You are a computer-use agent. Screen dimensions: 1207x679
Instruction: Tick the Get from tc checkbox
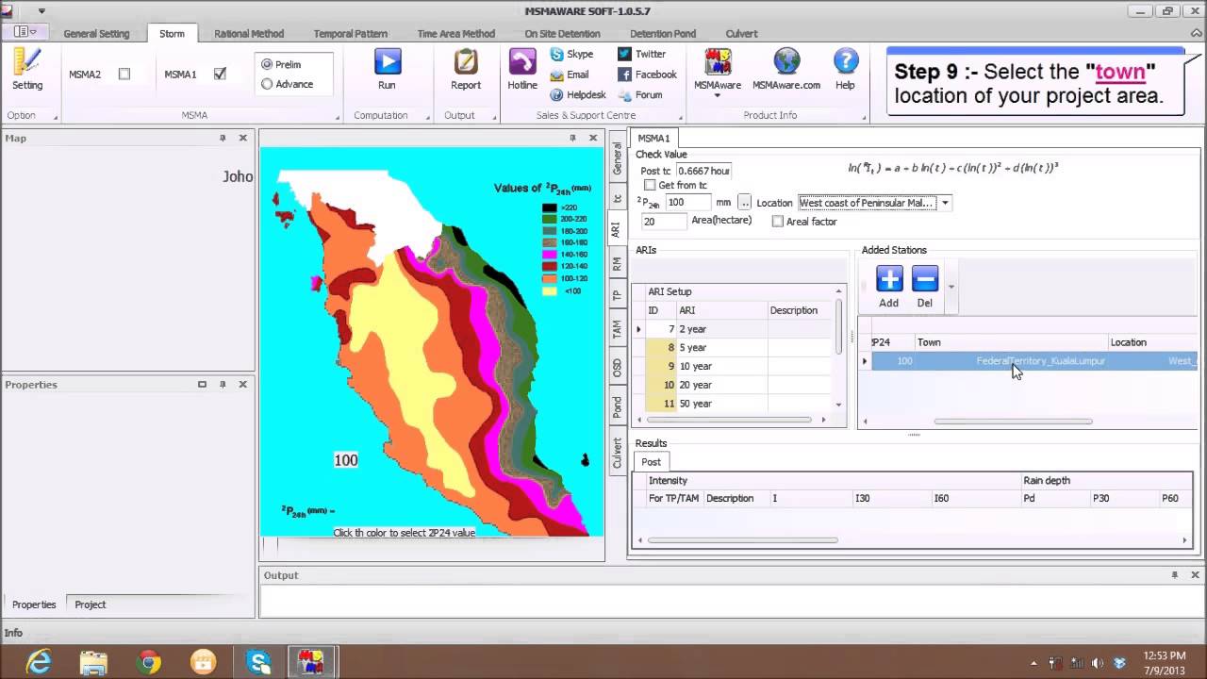(x=650, y=186)
